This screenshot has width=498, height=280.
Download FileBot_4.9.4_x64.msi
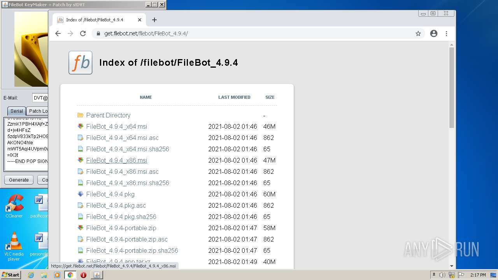[117, 126]
